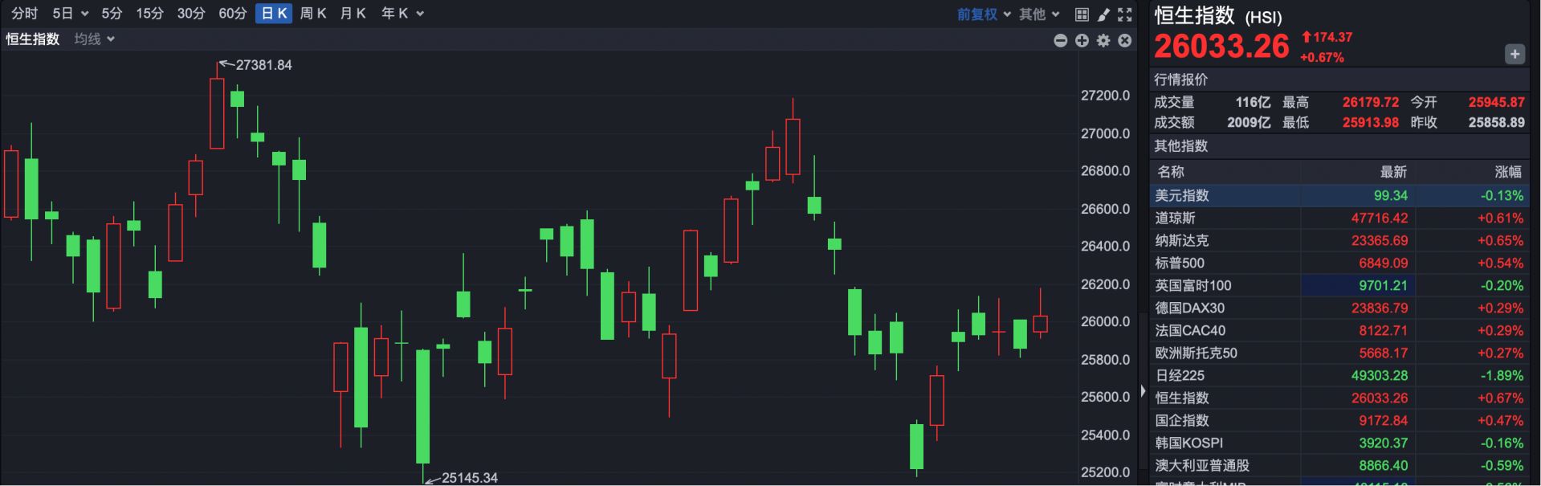Open chart settings gear
Image resolution: width=1541 pixels, height=486 pixels.
click(x=1103, y=40)
